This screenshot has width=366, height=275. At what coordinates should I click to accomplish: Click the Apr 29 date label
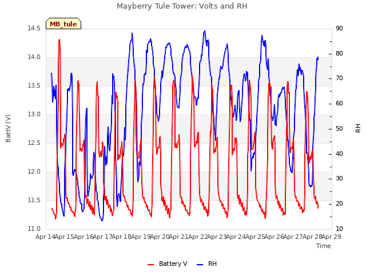pyautogui.click(x=332, y=237)
